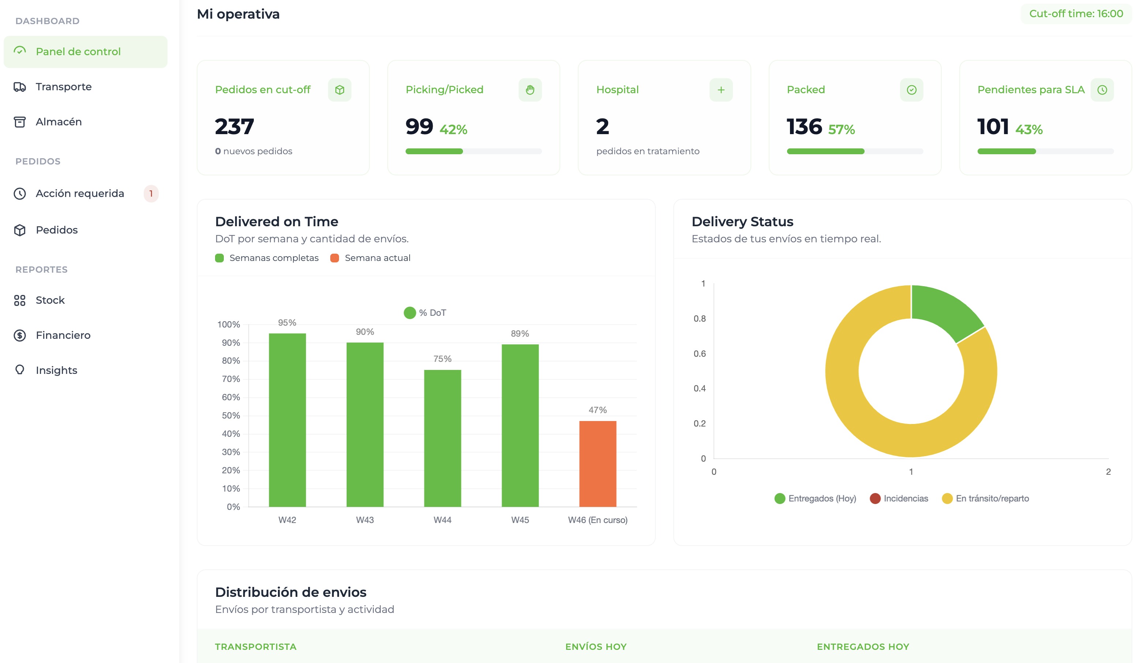Click the clock icon in Pendientes para SLA card
1144x663 pixels.
(1102, 90)
